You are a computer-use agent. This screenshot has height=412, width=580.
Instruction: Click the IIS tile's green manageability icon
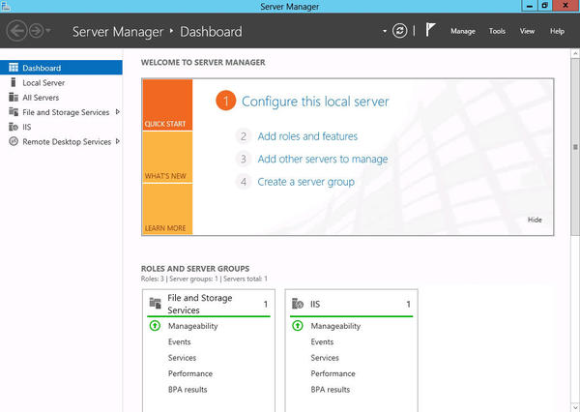tap(298, 326)
